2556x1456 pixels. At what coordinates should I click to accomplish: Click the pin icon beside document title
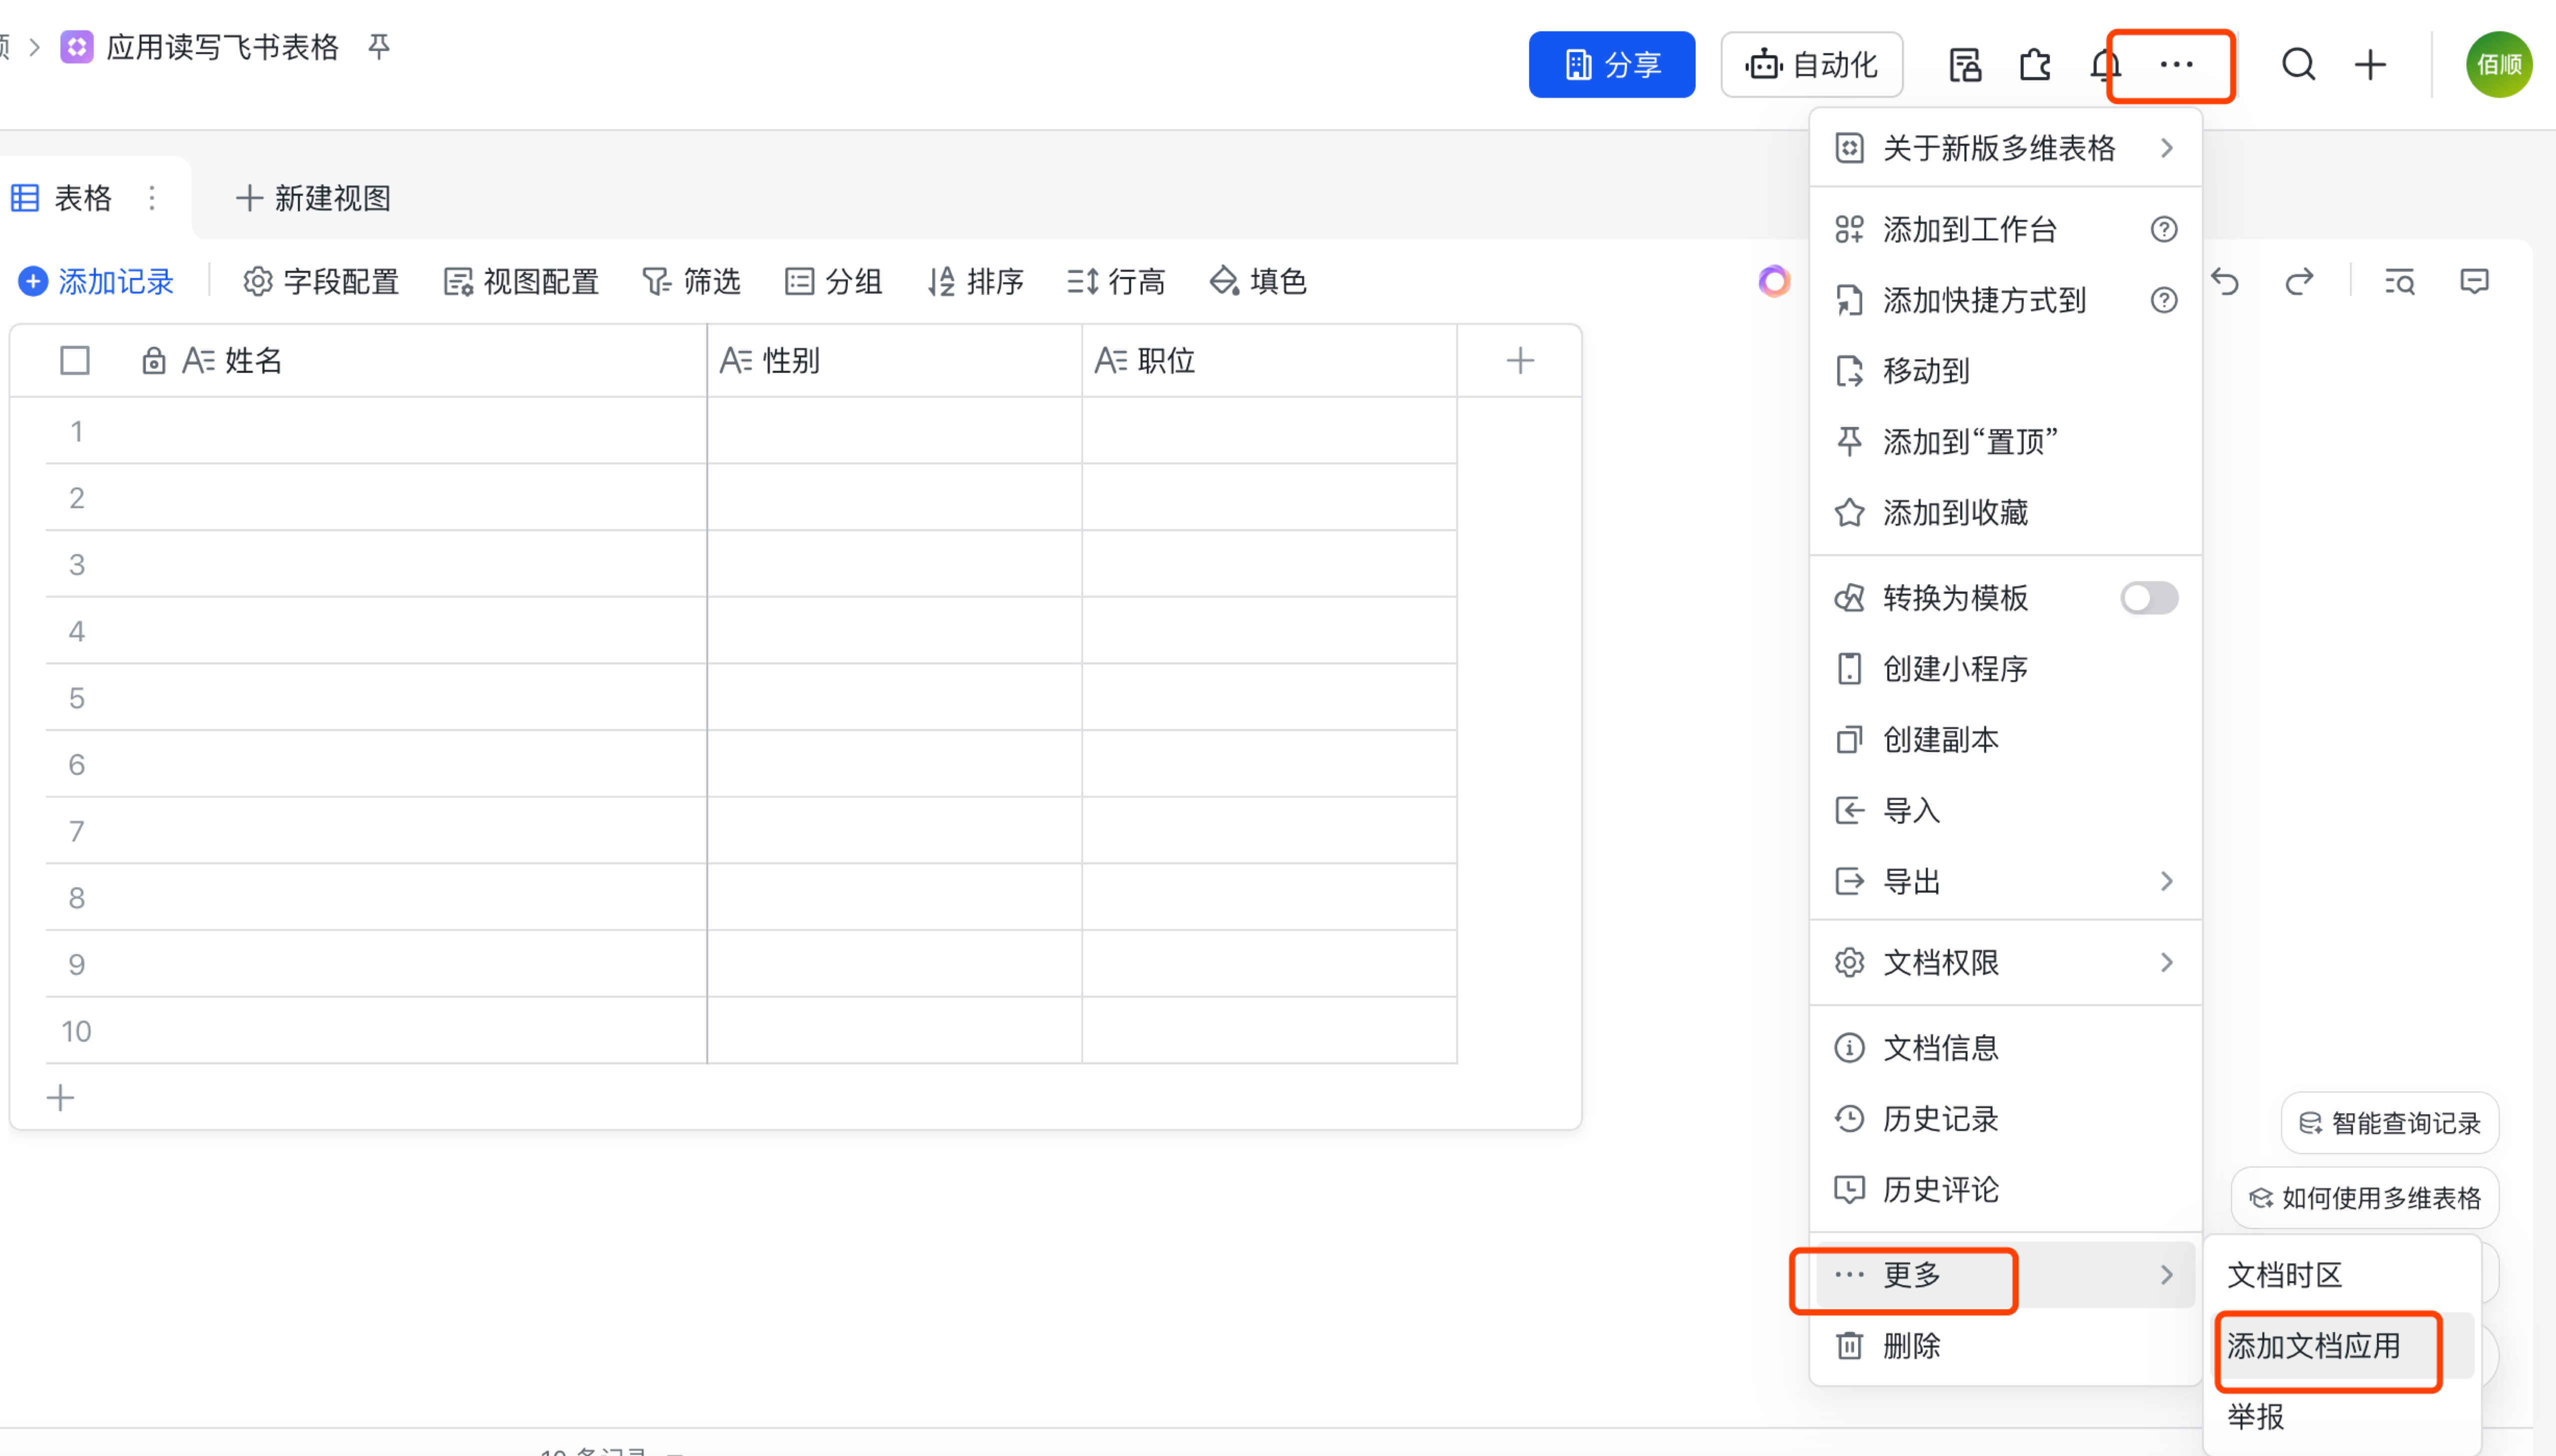[379, 46]
